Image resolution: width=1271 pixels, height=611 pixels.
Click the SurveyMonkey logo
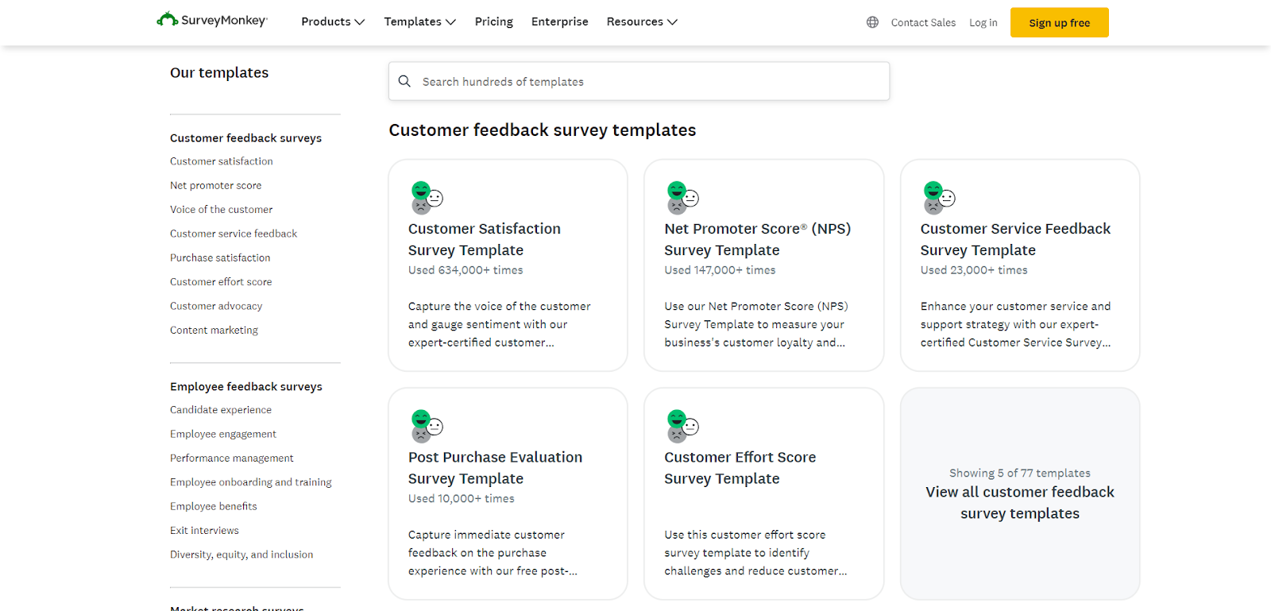pyautogui.click(x=212, y=20)
